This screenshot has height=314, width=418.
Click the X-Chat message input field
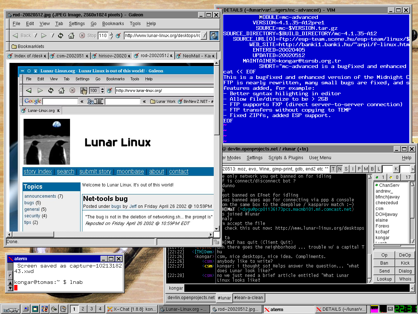coord(296,288)
